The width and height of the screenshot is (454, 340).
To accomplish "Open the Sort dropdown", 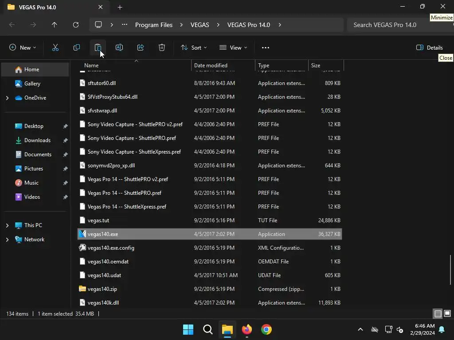I will (x=194, y=48).
